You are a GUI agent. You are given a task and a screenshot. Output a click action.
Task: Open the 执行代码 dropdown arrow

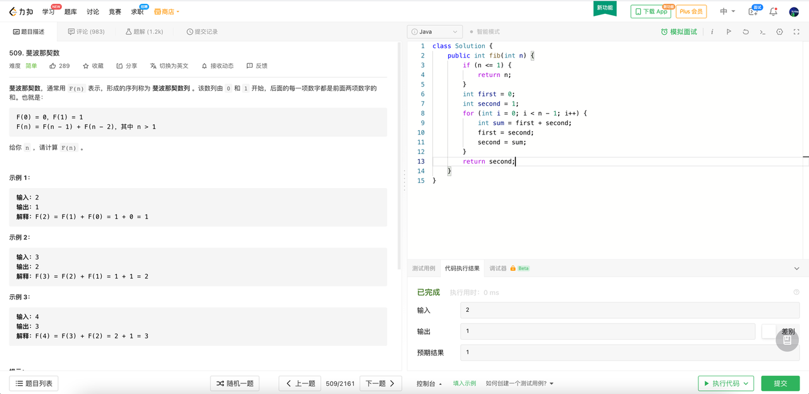coord(747,383)
